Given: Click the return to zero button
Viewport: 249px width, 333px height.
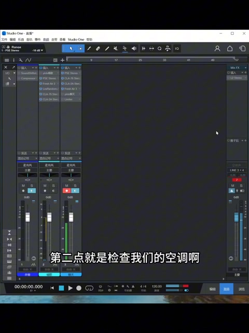Looking at the screenshot, I should [52, 288].
